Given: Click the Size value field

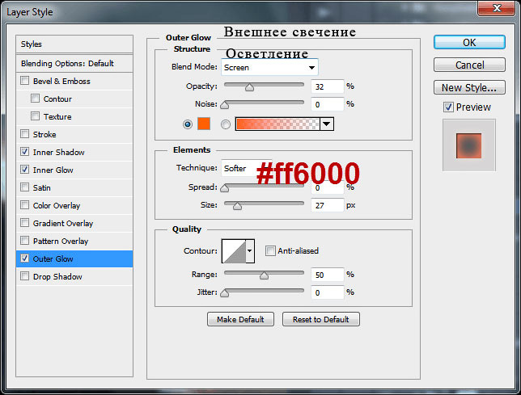Looking at the screenshot, I should (x=328, y=205).
